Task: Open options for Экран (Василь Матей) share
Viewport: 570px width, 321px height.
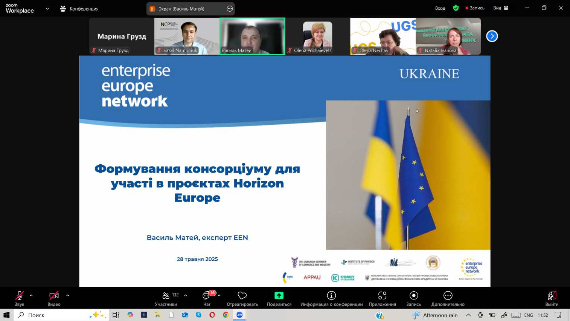Action: [230, 9]
